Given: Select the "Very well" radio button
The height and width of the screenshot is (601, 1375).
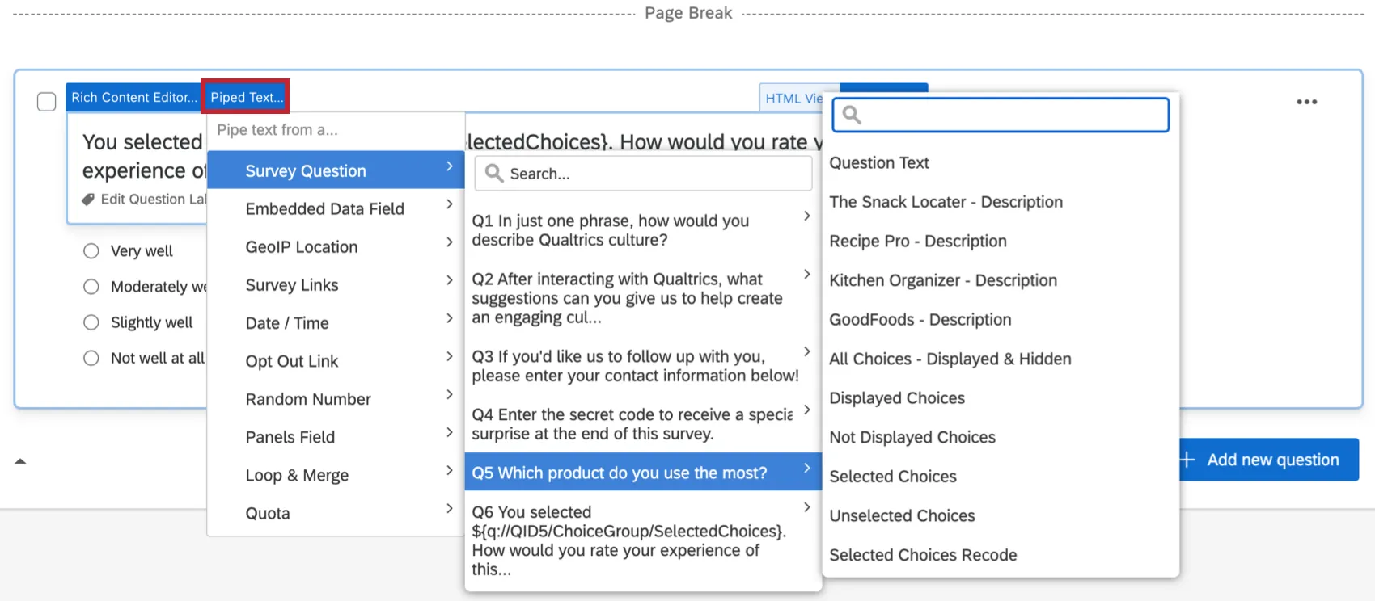Looking at the screenshot, I should click(91, 251).
